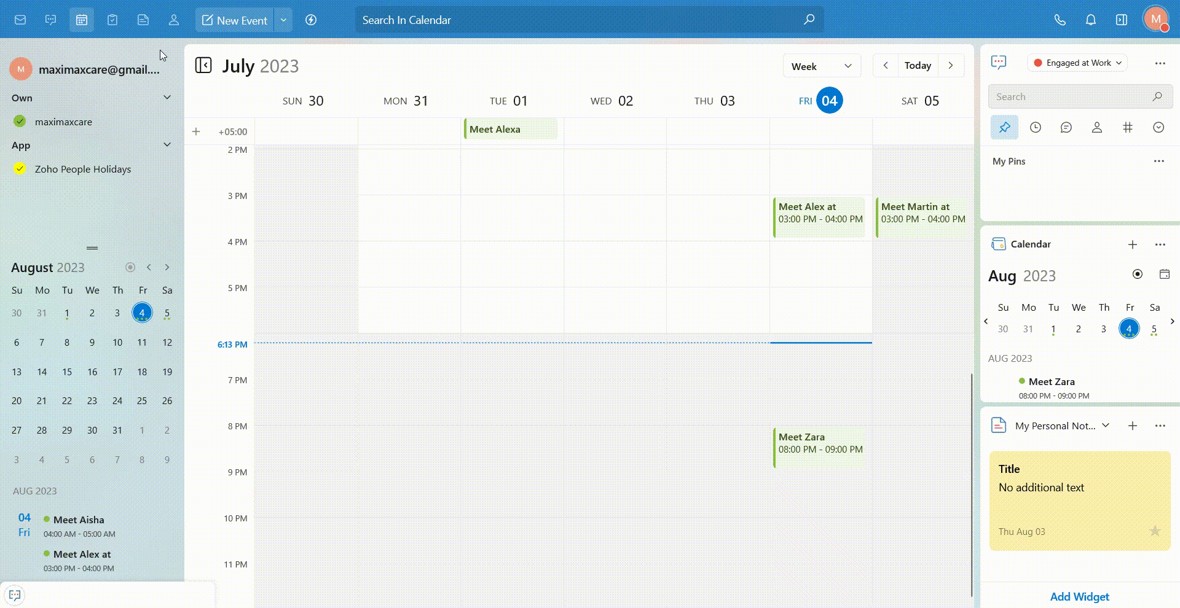The height and width of the screenshot is (608, 1180).
Task: Switch to the recent history clock tab
Action: point(1036,127)
